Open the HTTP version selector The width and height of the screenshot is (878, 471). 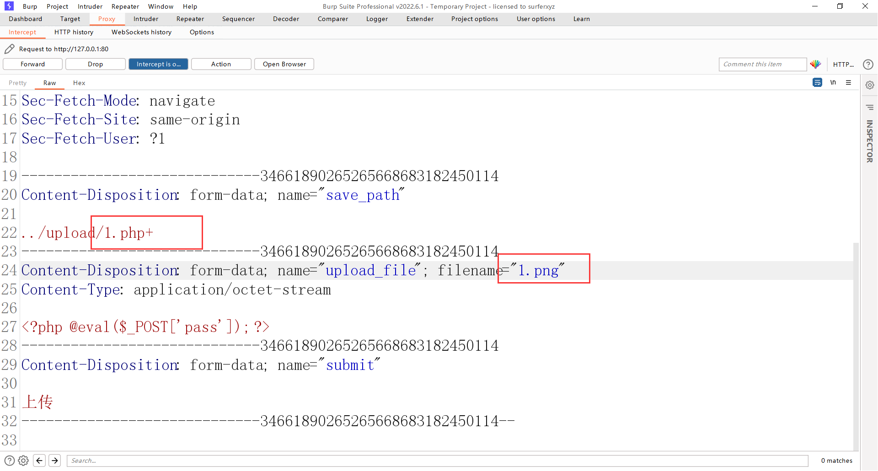pyautogui.click(x=843, y=64)
